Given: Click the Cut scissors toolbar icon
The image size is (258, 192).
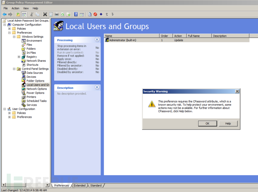Looking at the screenshot, I should click(31, 15).
